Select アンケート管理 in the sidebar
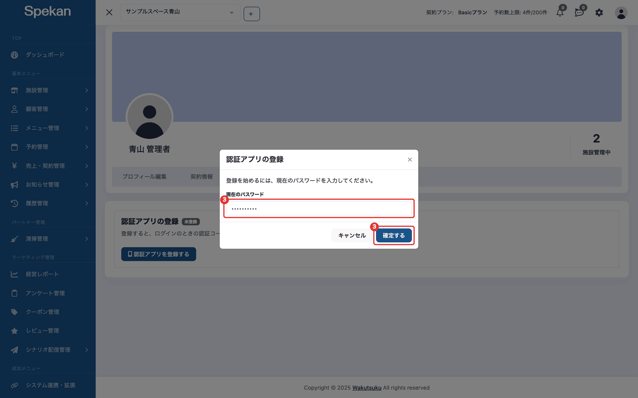This screenshot has width=638, height=398. [x=45, y=293]
